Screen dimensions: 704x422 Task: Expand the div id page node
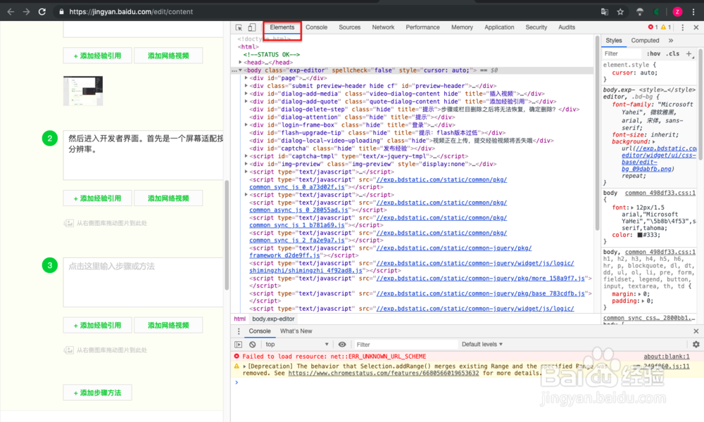(x=246, y=78)
